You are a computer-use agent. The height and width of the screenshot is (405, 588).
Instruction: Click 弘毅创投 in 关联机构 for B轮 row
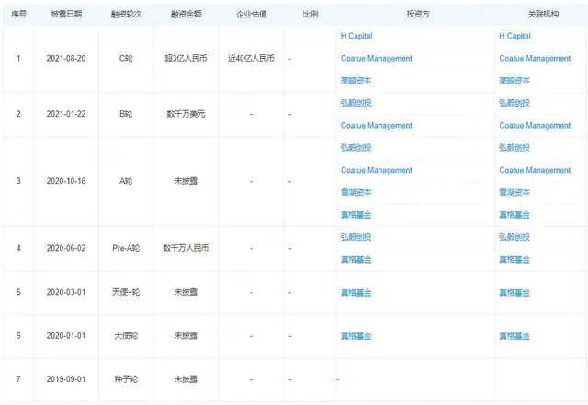[x=514, y=103]
